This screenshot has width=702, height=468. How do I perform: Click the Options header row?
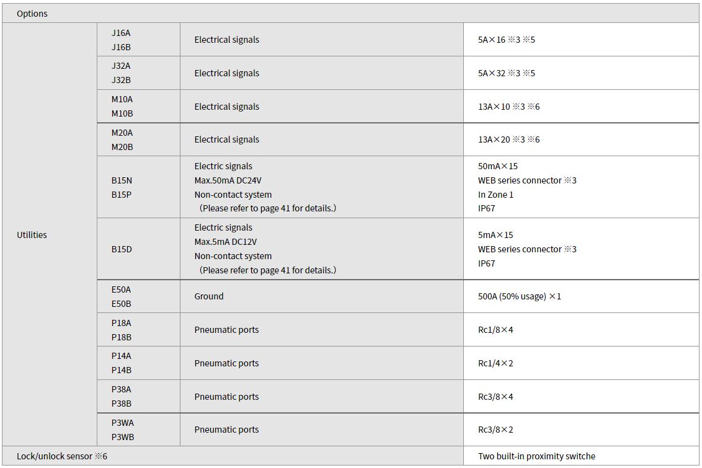point(350,14)
